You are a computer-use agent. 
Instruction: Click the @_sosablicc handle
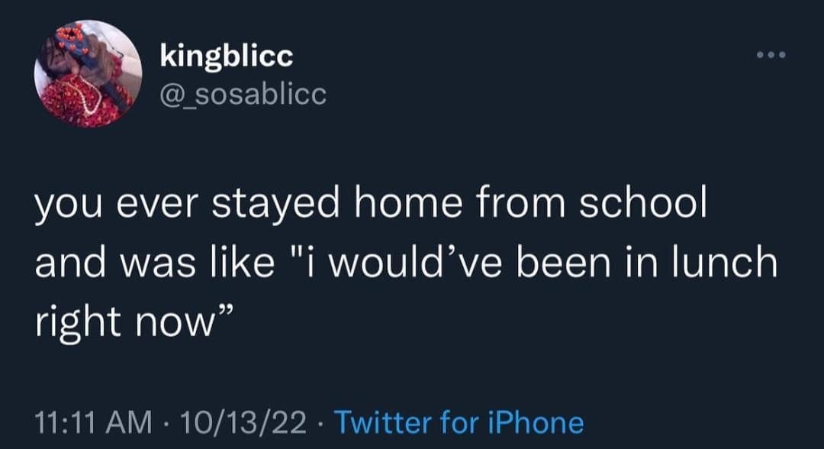point(243,93)
